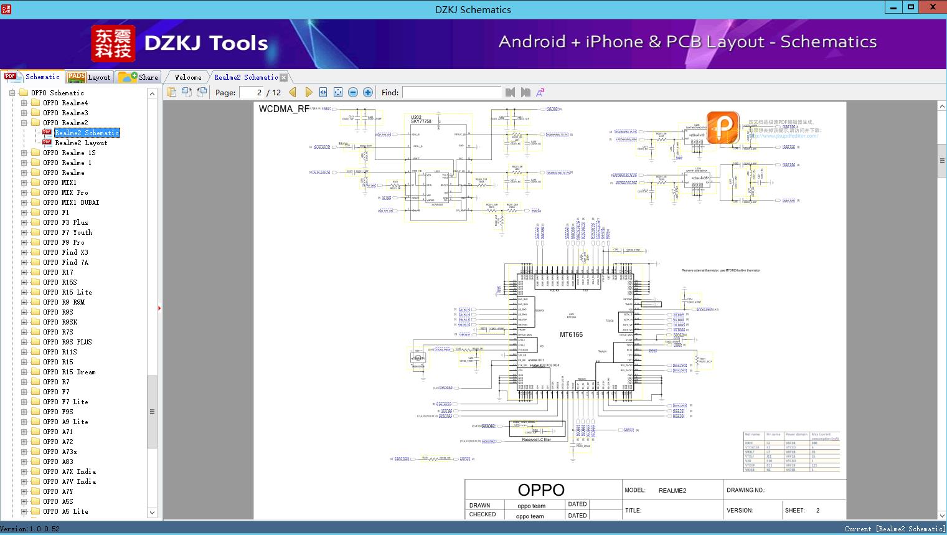Image resolution: width=947 pixels, height=535 pixels.
Task: Expand the OPPO F3 Plus folder
Action: pyautogui.click(x=24, y=222)
